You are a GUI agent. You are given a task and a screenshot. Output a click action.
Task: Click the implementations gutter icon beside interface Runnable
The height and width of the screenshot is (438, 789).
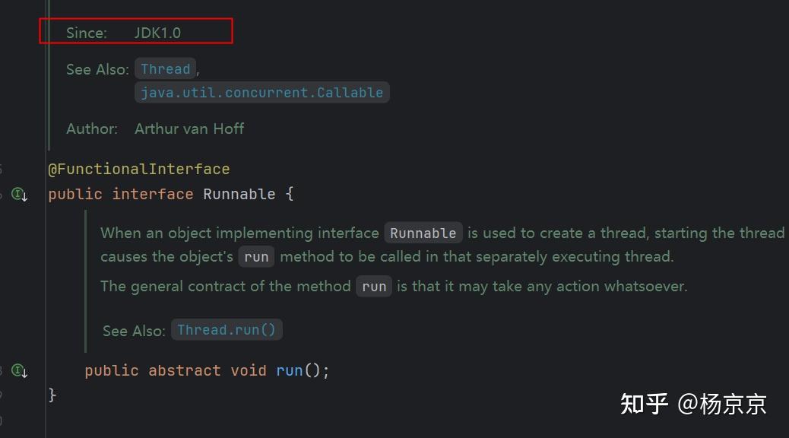coord(19,195)
